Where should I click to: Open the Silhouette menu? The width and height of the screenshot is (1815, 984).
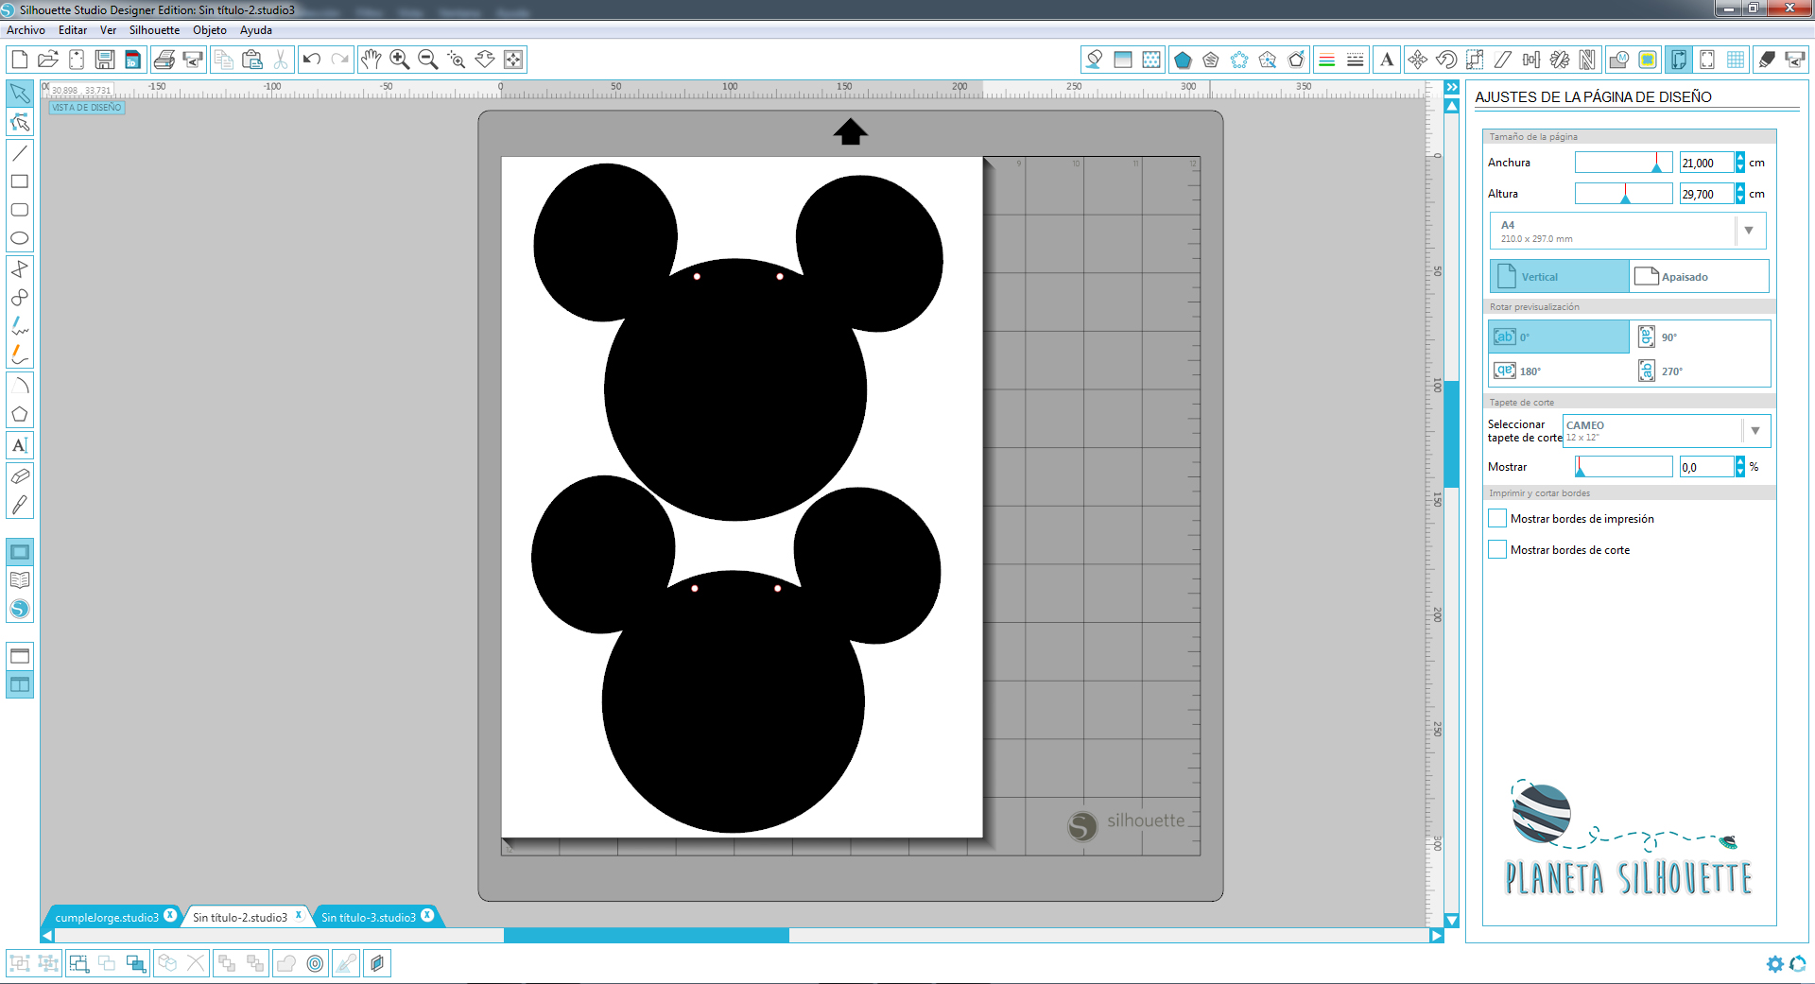(x=154, y=30)
